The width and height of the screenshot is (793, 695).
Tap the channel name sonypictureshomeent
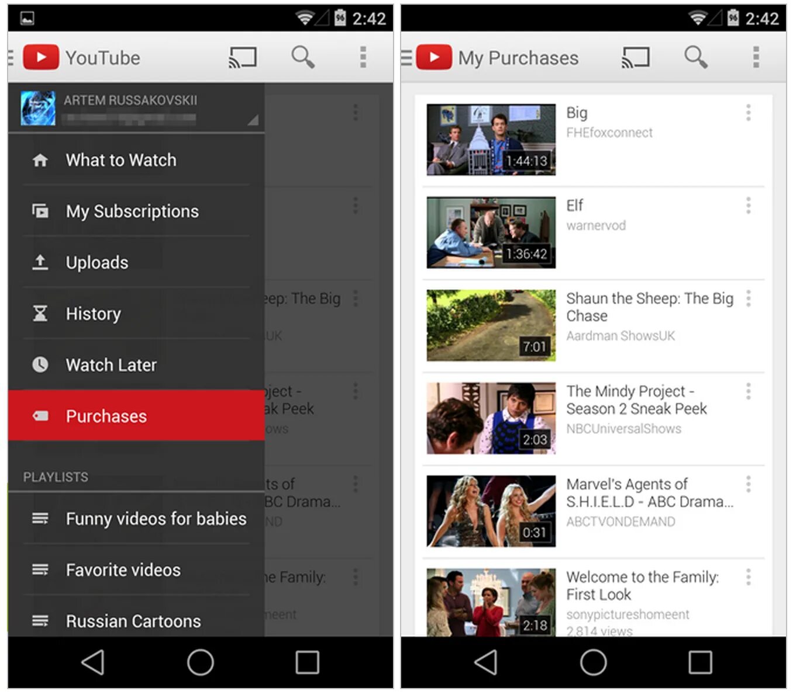coord(627,614)
